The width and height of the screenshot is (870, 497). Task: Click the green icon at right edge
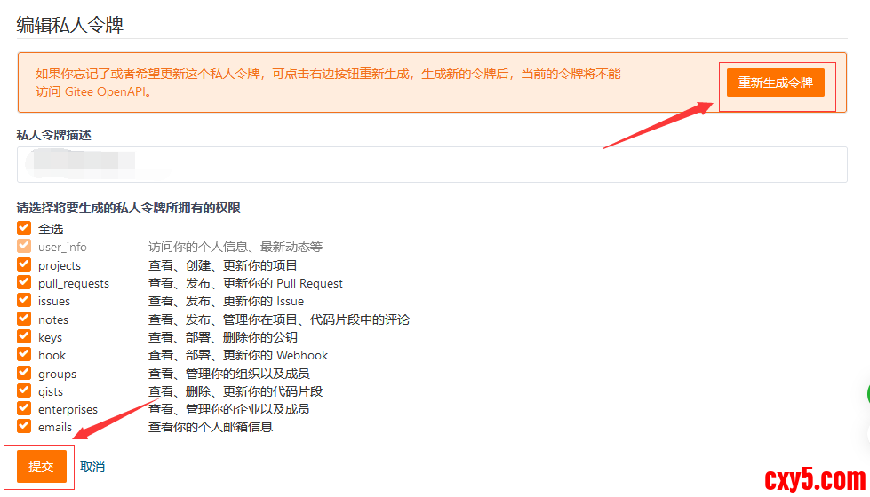click(x=866, y=395)
